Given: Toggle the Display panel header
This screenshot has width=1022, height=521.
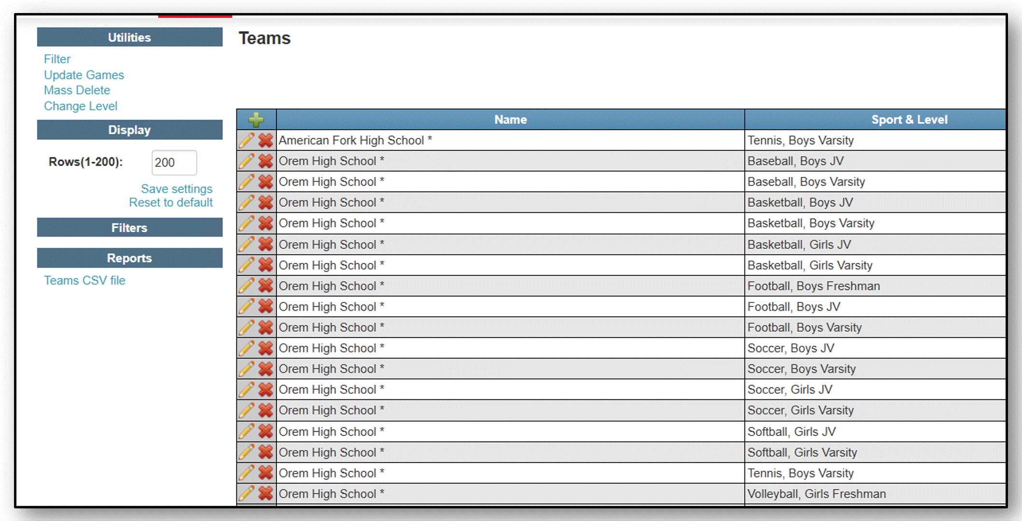Looking at the screenshot, I should pyautogui.click(x=130, y=130).
